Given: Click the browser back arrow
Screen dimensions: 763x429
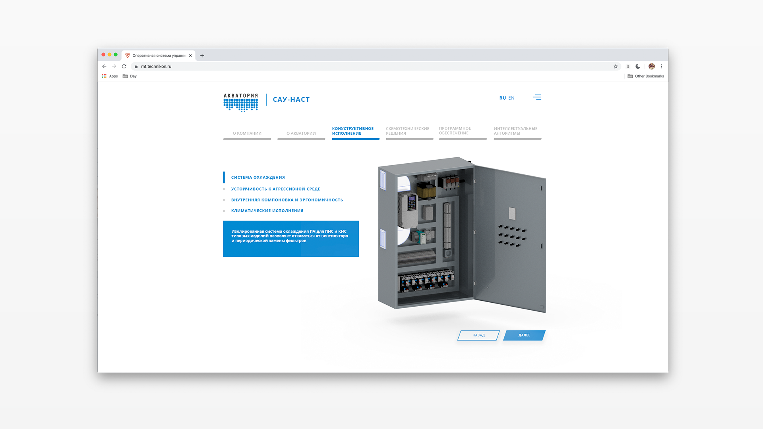Looking at the screenshot, I should click(x=104, y=66).
